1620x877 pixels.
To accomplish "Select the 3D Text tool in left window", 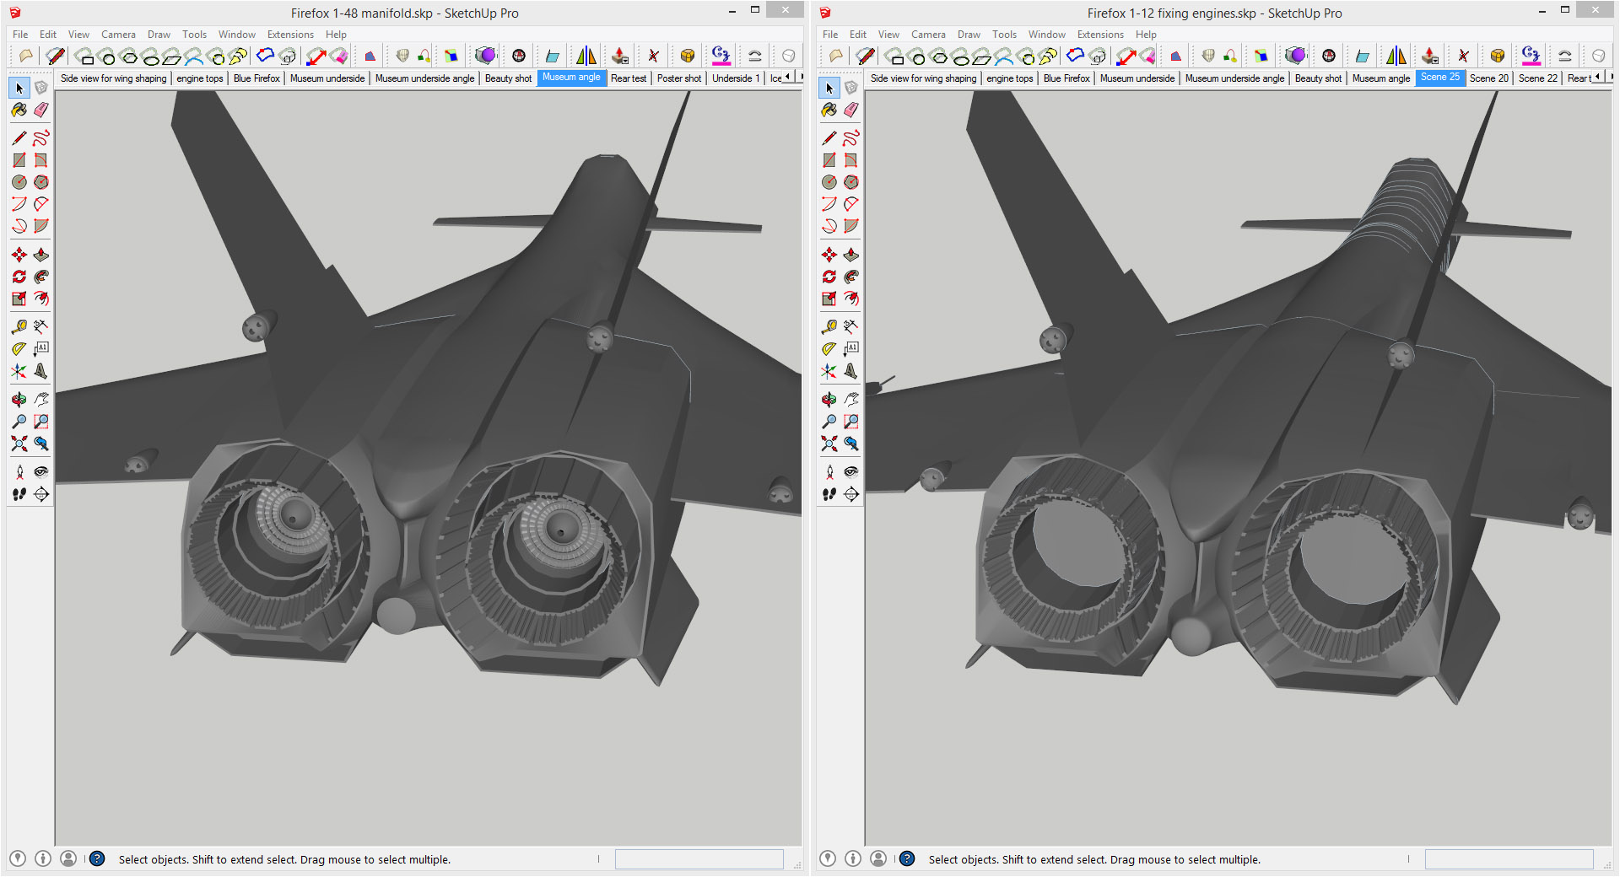I will pyautogui.click(x=41, y=371).
